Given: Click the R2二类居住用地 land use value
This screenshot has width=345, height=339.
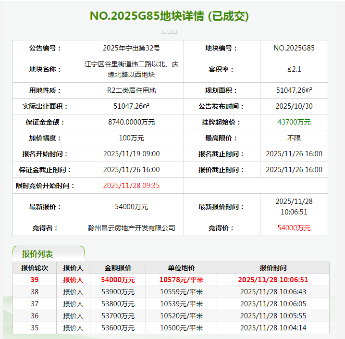Looking at the screenshot, I should click(131, 90).
